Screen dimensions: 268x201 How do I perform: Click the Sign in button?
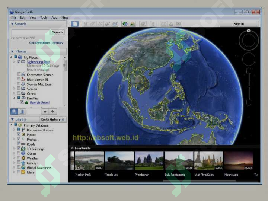[239, 24]
